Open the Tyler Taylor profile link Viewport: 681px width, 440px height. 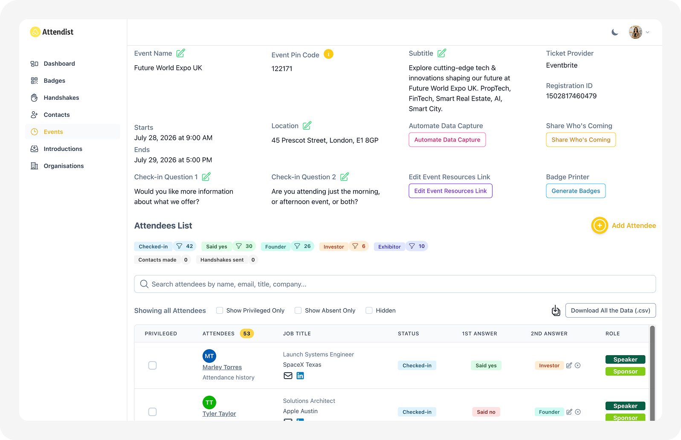[219, 414]
